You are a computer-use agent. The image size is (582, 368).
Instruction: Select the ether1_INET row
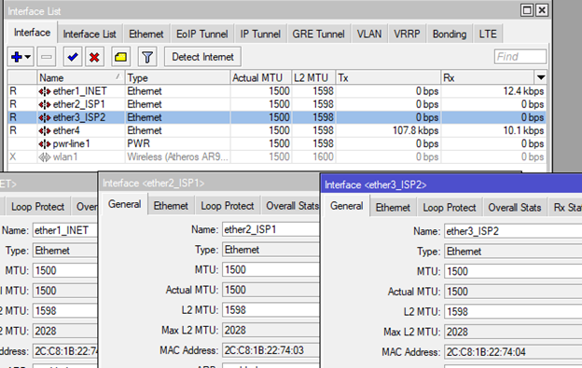[x=277, y=91]
